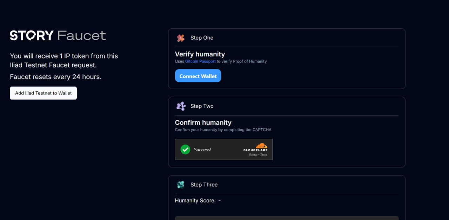Collapse the Step Three panel header
Screen dimensions: 449x220
[287, 185]
